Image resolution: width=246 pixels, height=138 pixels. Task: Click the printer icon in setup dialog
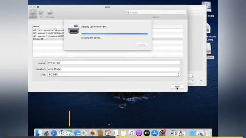[73, 29]
